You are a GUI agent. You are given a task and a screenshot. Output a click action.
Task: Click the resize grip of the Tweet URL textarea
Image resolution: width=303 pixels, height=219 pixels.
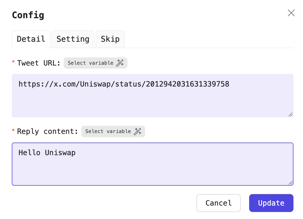[290, 115]
